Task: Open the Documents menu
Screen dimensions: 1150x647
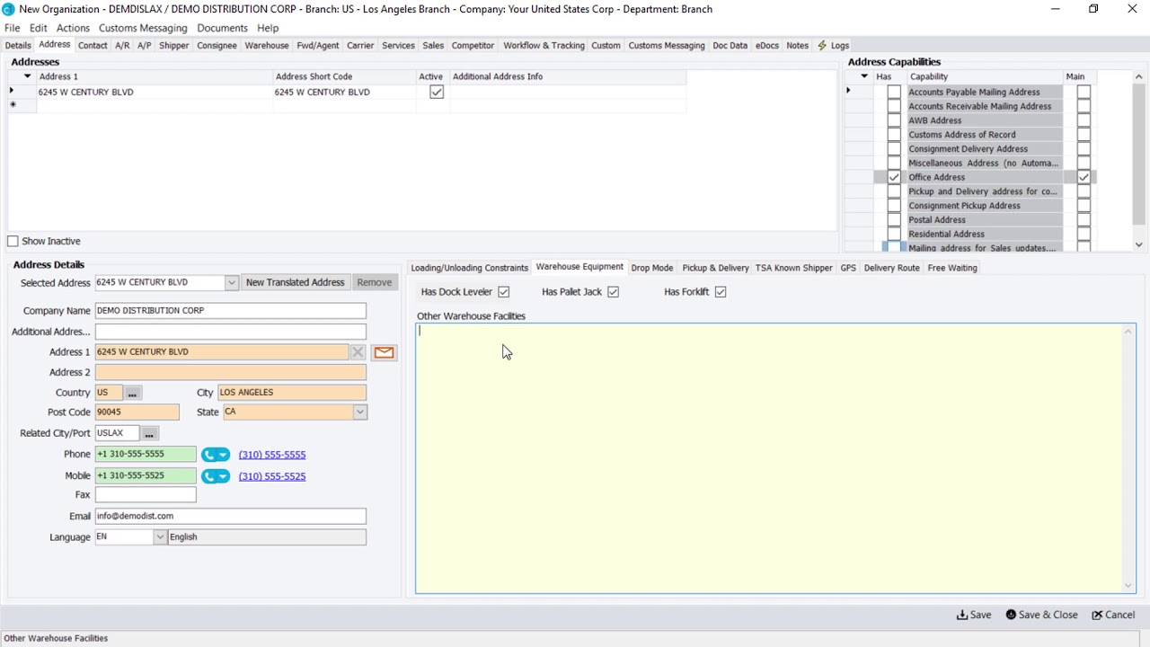Action: pos(222,28)
